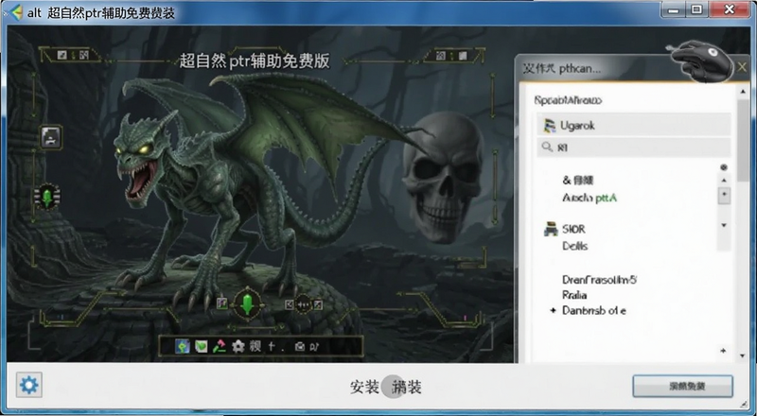Click side panel outer scroll down arrow
Viewport: 757px width, 416px height.
tap(743, 356)
